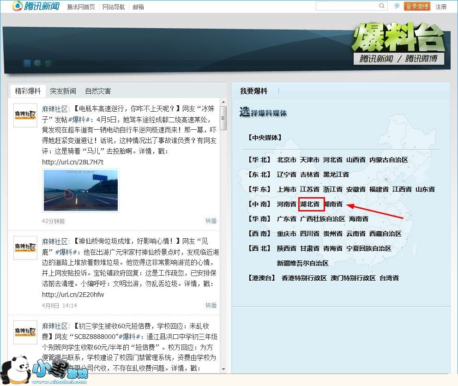Open link http://url.cn/28L7H7t
Image resolution: width=458 pixels, height=386 pixels.
72,162
